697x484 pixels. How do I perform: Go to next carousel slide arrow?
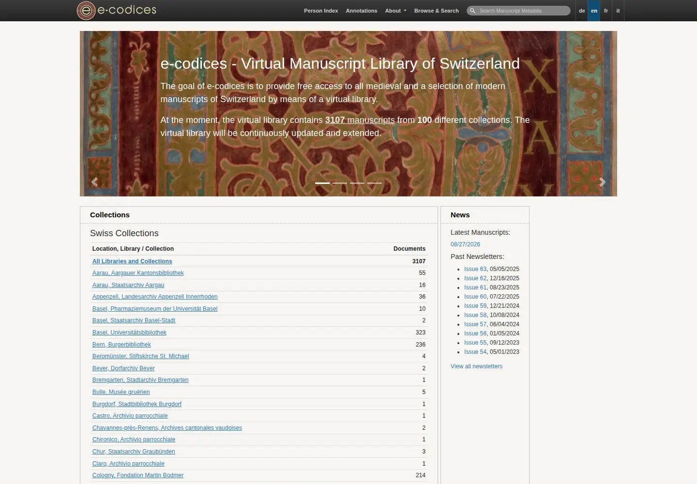point(602,182)
